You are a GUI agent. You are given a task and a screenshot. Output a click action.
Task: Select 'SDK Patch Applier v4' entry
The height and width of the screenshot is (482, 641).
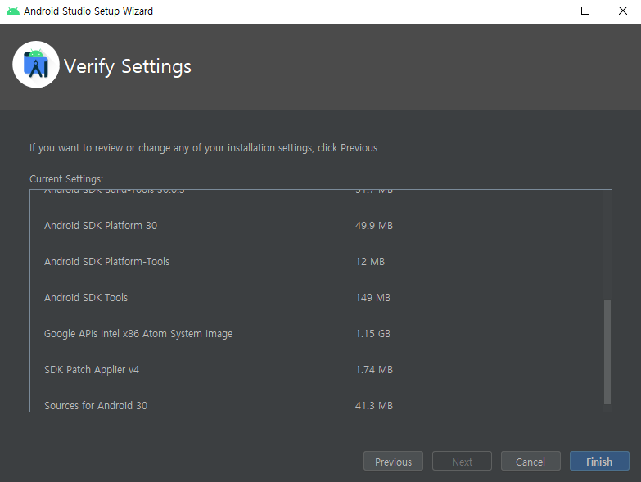(92, 370)
